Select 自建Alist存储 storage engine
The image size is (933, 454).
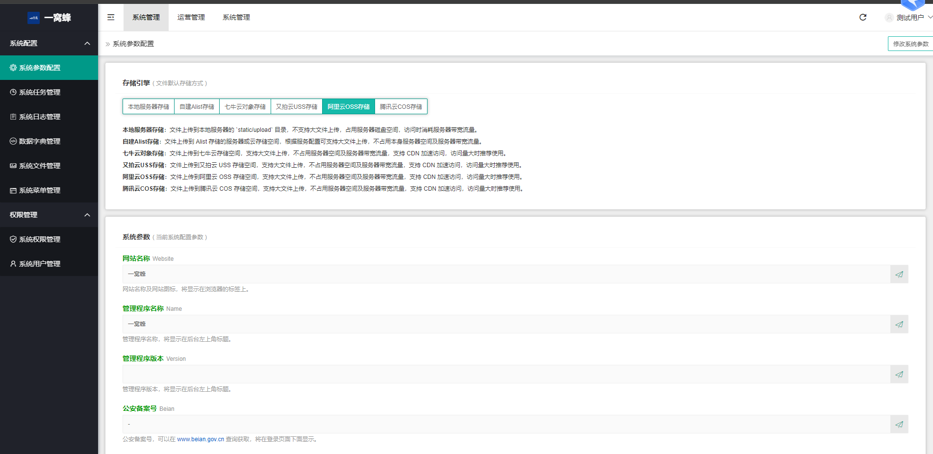(197, 106)
